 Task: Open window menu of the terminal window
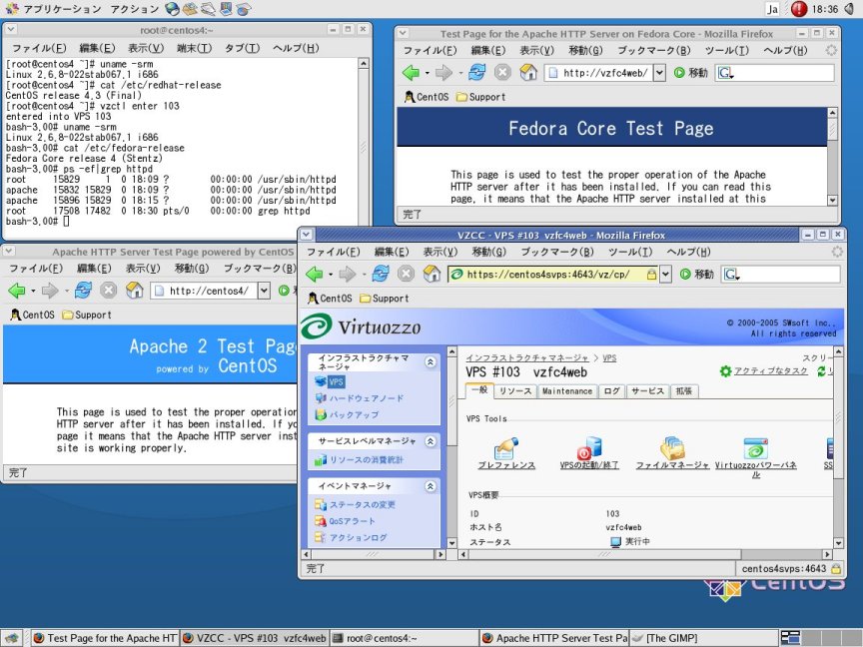10,30
